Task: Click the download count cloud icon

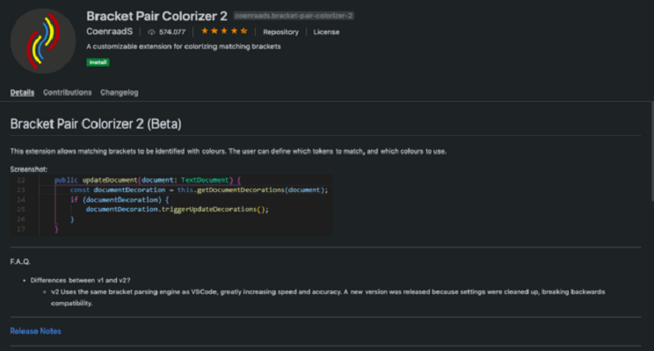Action: click(x=151, y=32)
